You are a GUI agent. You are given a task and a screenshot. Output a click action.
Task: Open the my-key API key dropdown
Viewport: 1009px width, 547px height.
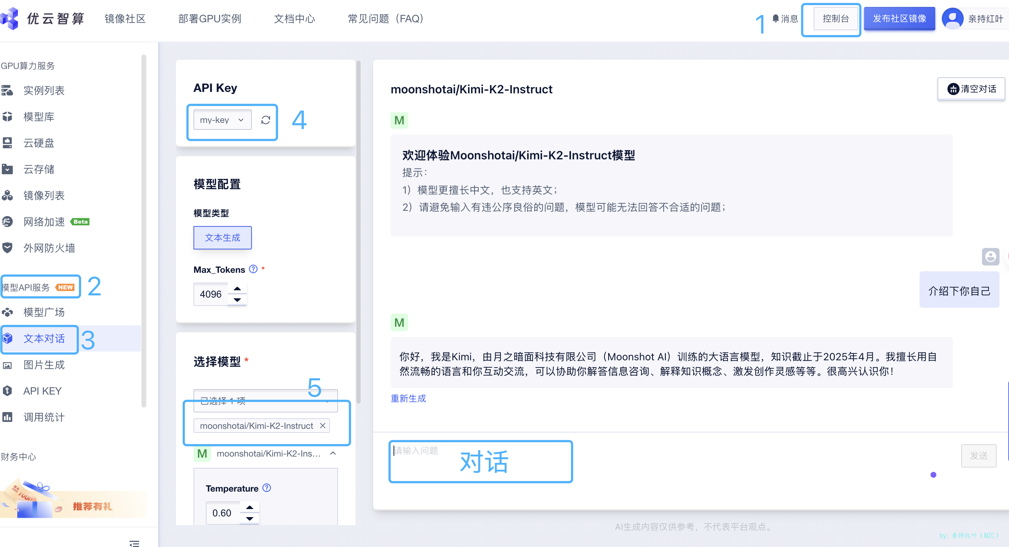point(222,120)
